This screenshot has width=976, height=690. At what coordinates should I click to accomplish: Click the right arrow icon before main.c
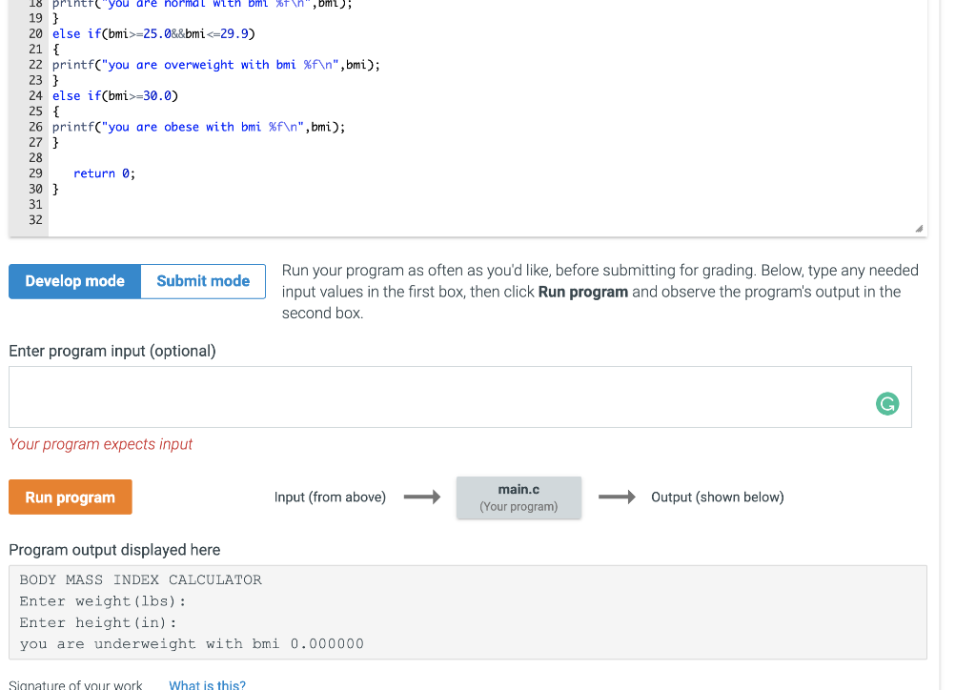pos(422,497)
